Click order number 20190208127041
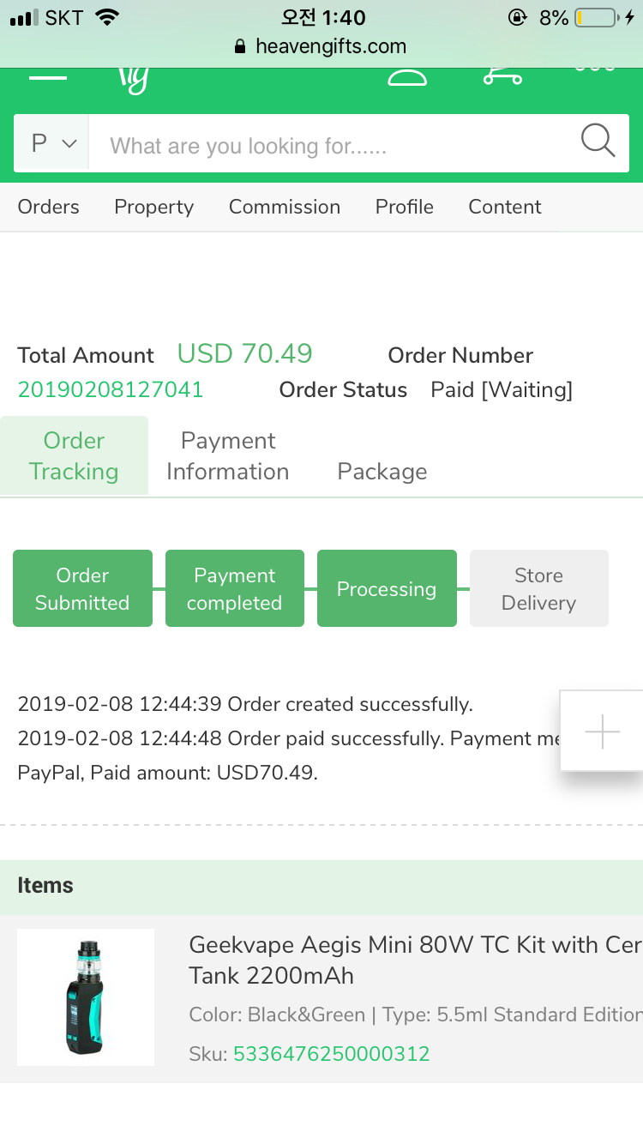This screenshot has height=1144, width=643. (111, 390)
